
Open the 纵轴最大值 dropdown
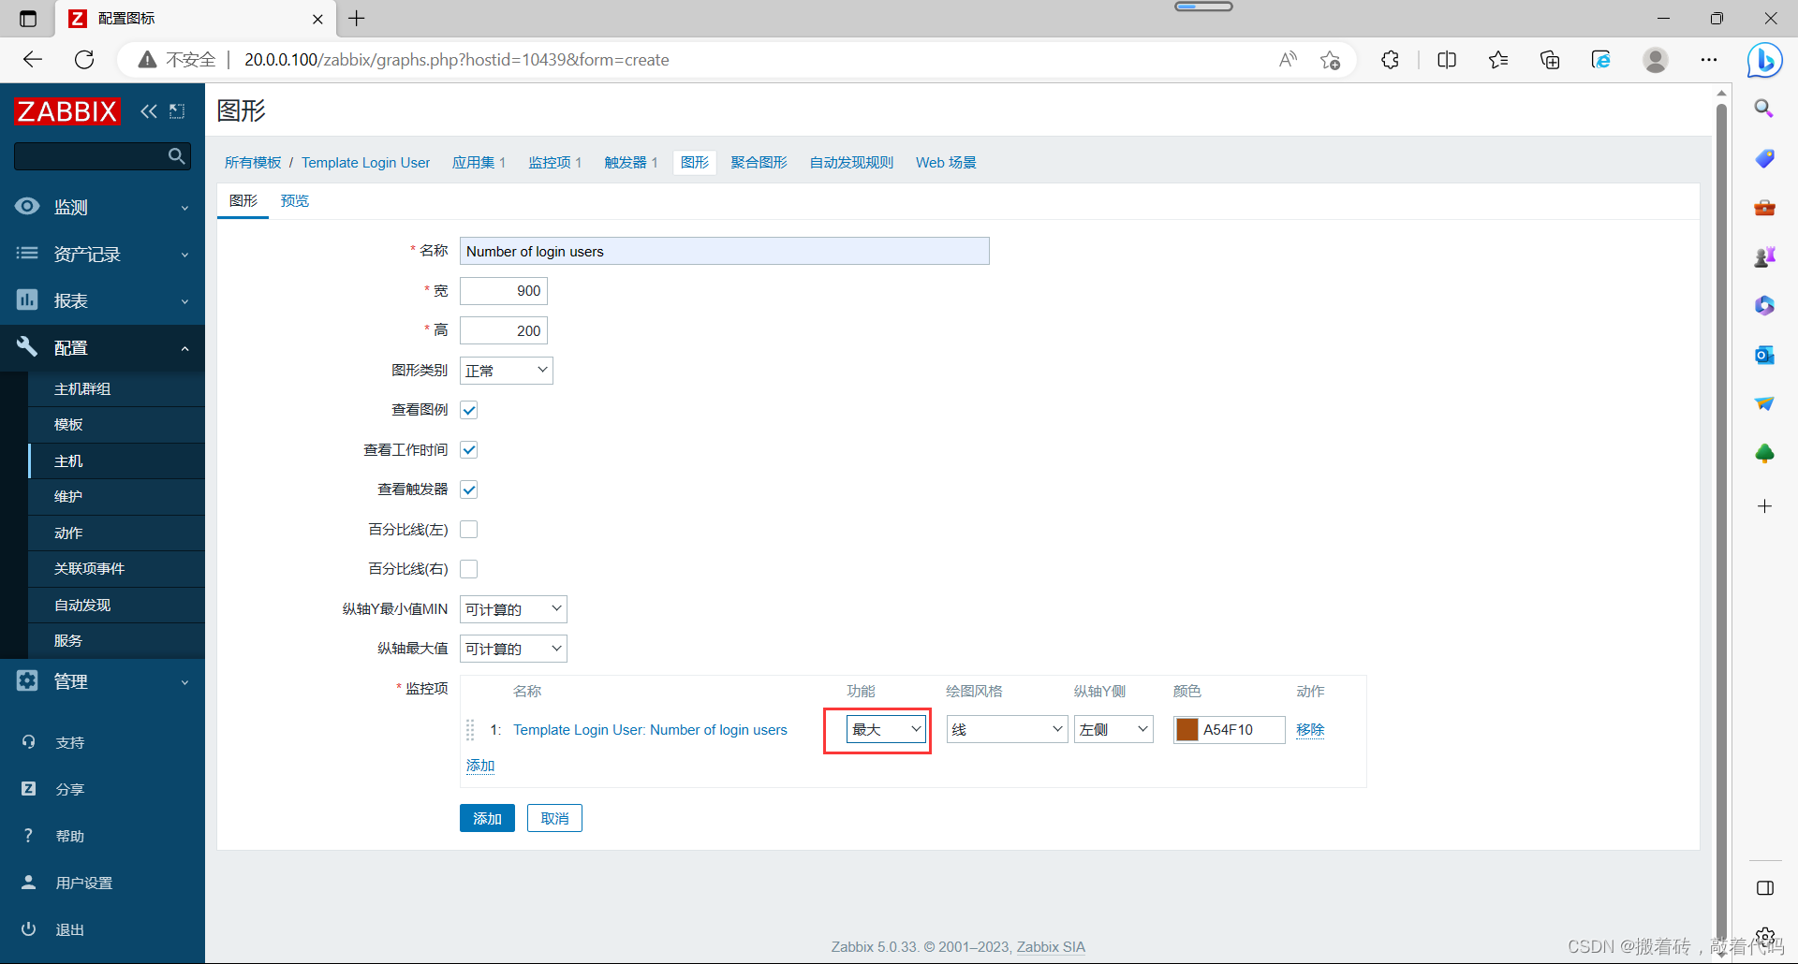[x=513, y=649]
